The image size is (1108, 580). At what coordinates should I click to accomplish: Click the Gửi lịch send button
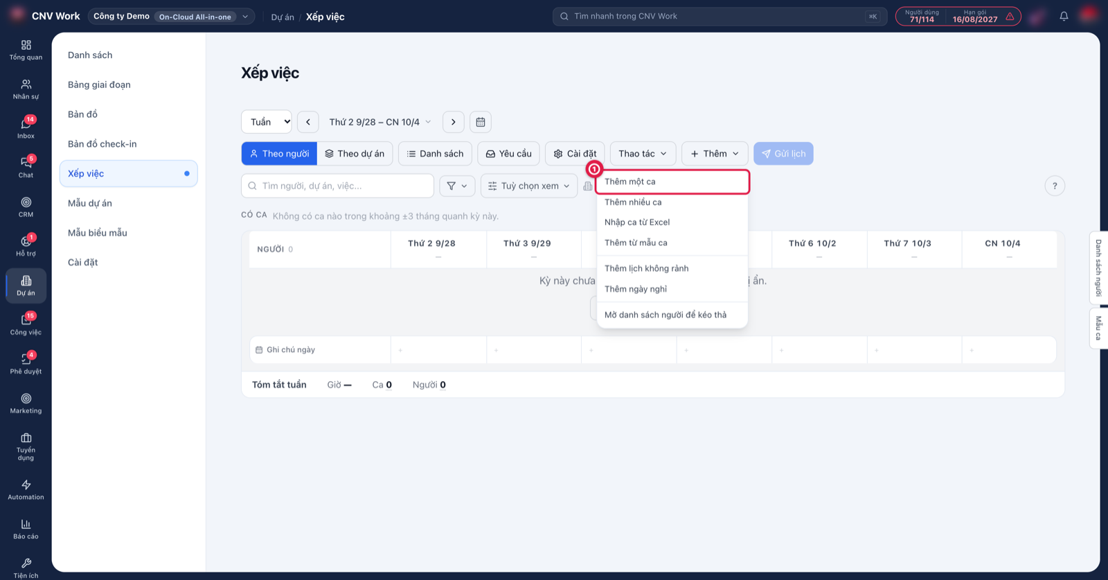[x=784, y=154]
